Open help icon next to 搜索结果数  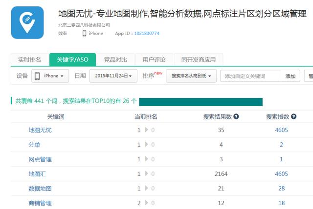click(x=236, y=116)
